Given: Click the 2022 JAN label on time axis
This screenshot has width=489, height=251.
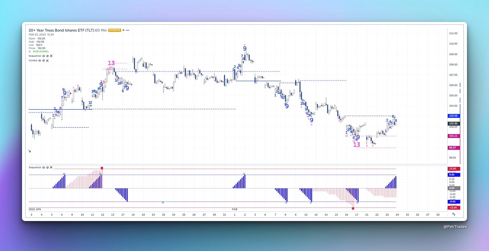Looking at the screenshot, I should 35,209.
